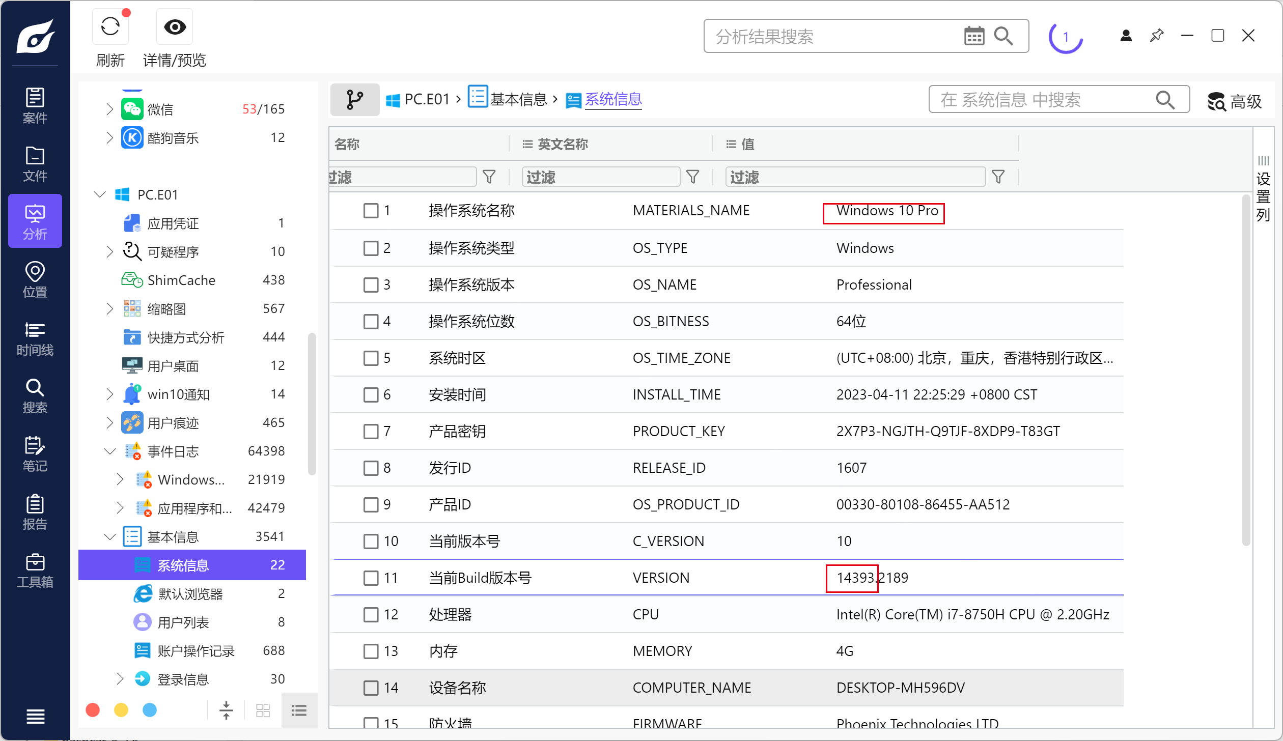
Task: Select 用户列表 tree item
Action: 192,622
